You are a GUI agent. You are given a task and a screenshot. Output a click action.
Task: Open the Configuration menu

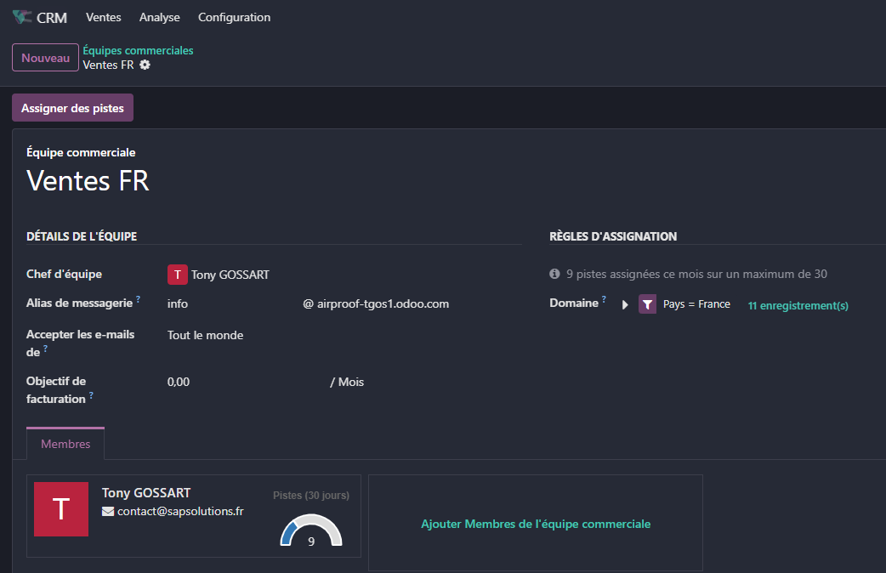(x=234, y=17)
